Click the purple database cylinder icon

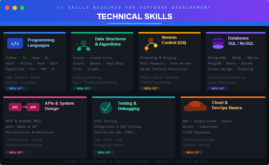218,43
